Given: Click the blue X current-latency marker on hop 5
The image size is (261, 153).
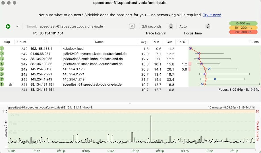Looking at the screenshot, I should coord(209,69).
